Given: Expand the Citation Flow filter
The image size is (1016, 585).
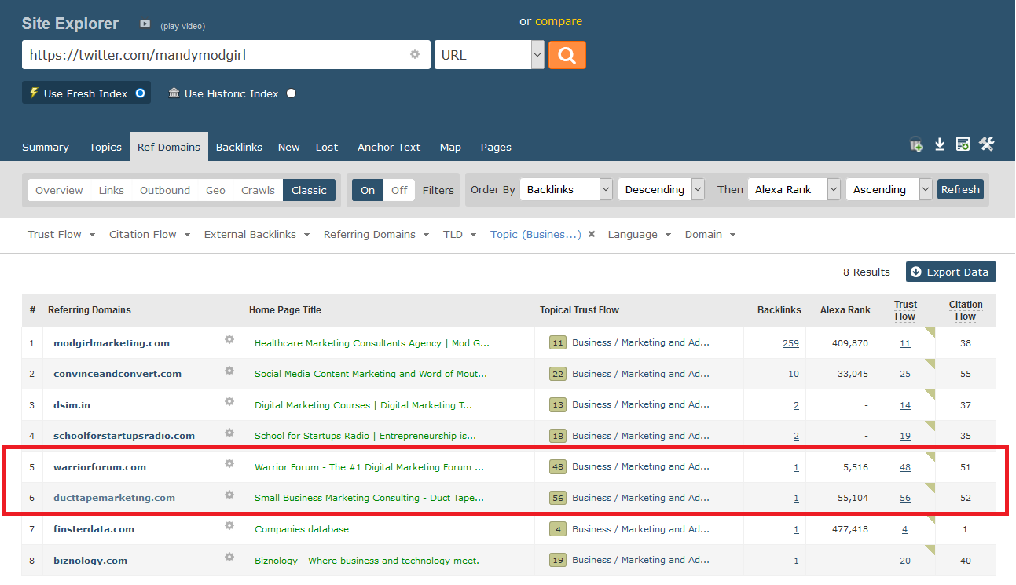Looking at the screenshot, I should click(x=150, y=234).
